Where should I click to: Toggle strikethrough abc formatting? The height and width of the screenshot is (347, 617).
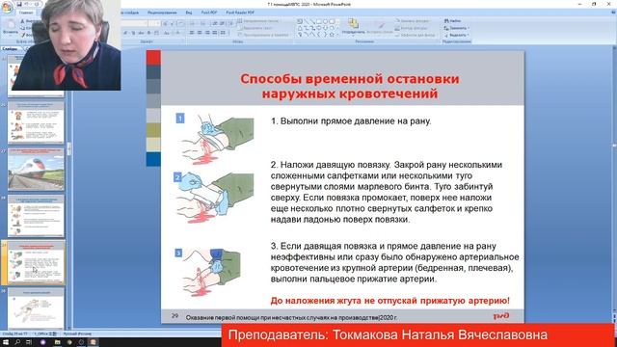coord(141,33)
